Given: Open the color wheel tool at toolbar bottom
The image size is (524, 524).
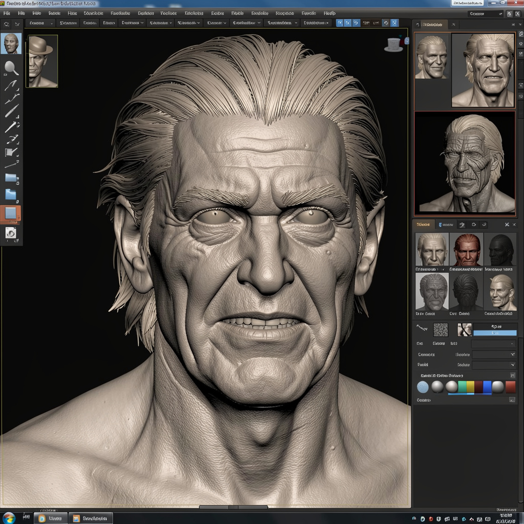Looking at the screenshot, I should point(11,234).
